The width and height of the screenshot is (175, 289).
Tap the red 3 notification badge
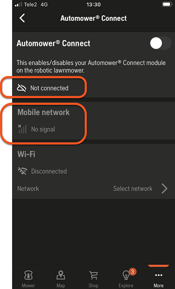click(x=132, y=271)
